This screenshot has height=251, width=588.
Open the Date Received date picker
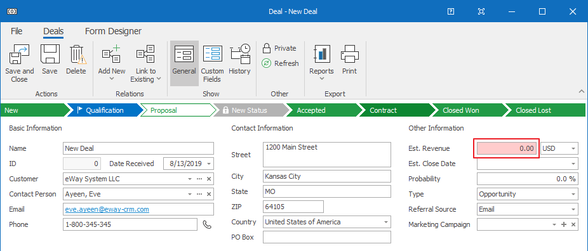[210, 164]
